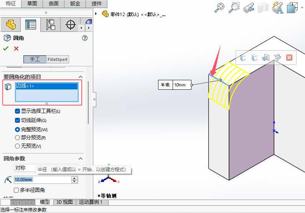The height and width of the screenshot is (213, 305).
Task: Open 焊件 ribbon tab
Action: (x=96, y=3)
